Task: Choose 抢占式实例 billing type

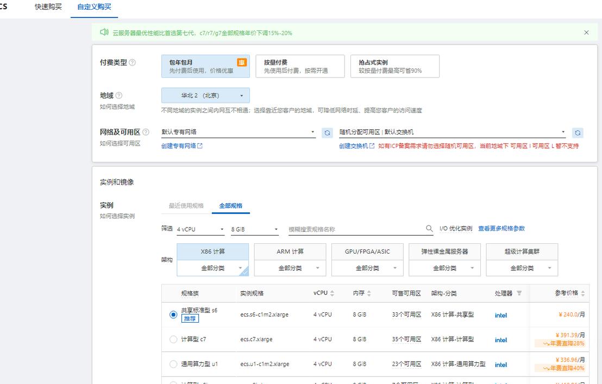Action: pos(394,66)
